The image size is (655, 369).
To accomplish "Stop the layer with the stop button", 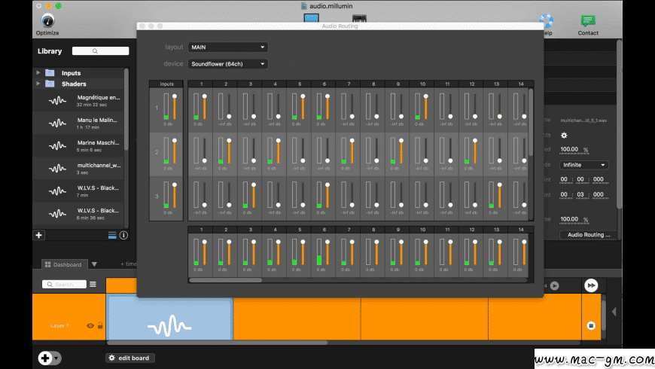I will 591,325.
